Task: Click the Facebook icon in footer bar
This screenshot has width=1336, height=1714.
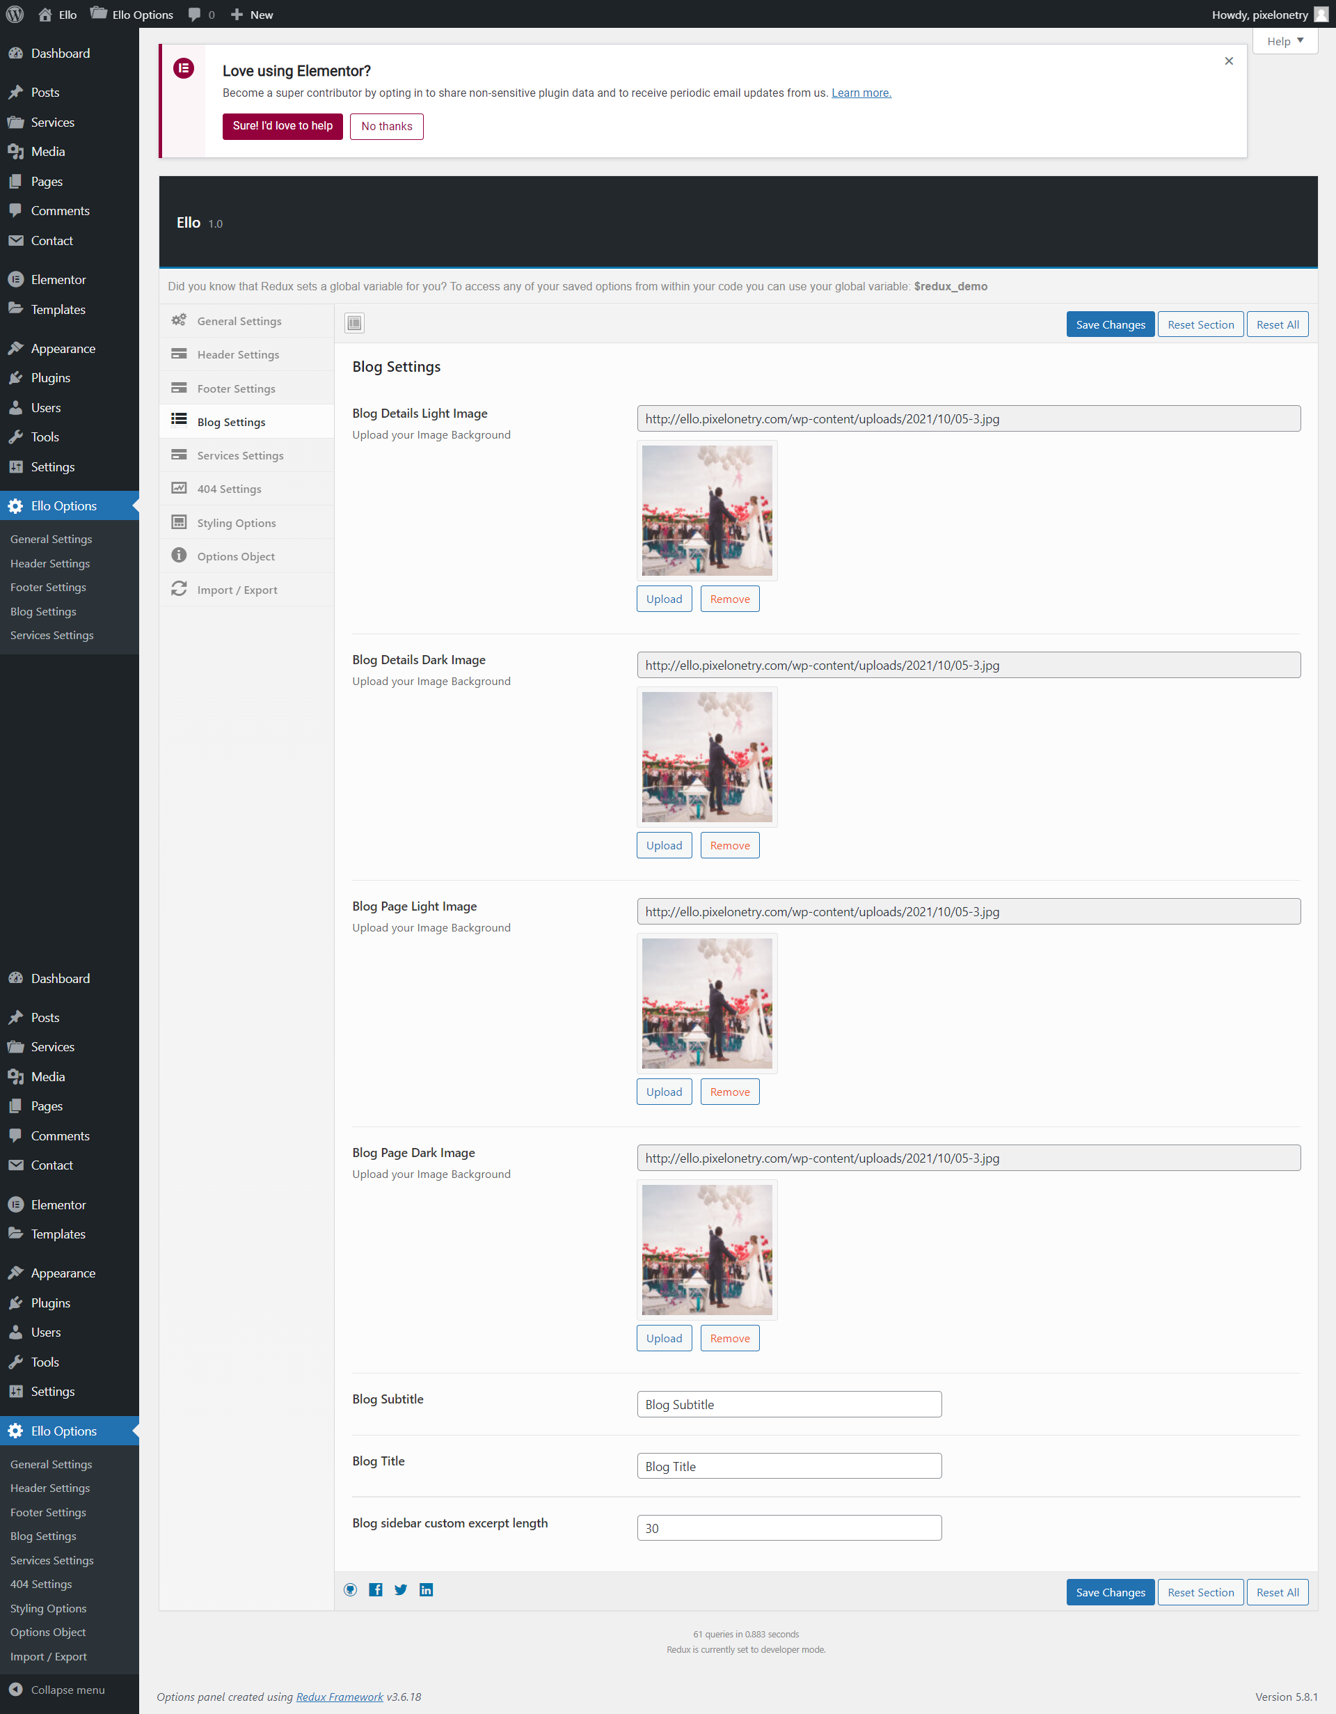Action: click(376, 1590)
